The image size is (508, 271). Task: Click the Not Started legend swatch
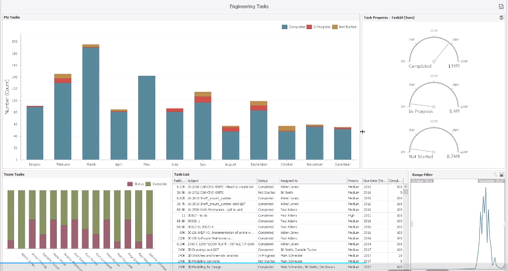click(x=335, y=27)
